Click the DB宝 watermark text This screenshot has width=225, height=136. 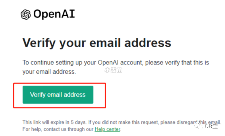(x=211, y=126)
